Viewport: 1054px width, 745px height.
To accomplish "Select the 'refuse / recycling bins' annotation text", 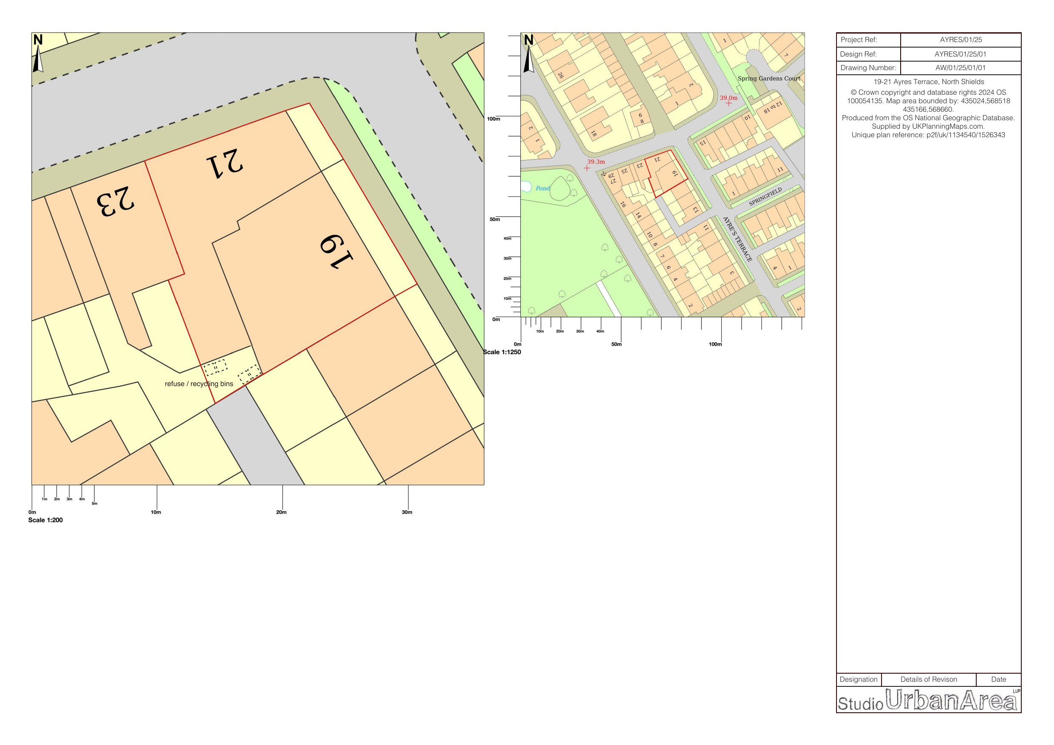I will [x=199, y=384].
